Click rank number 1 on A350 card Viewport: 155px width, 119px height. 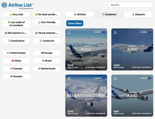[x=69, y=32]
